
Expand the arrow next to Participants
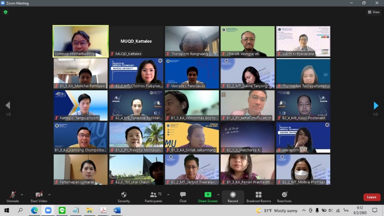[x=168, y=195]
